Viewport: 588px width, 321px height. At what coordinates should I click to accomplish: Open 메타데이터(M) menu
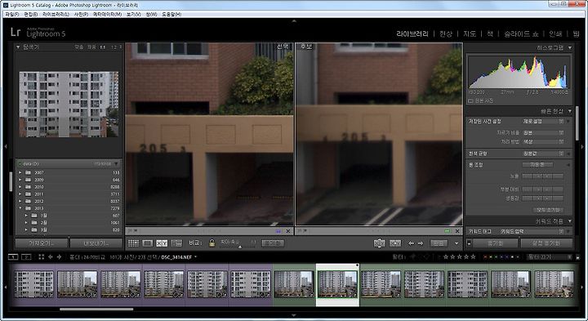[107, 14]
